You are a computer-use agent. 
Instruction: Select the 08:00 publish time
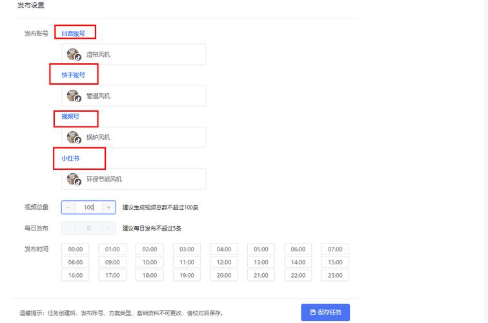pyautogui.click(x=76, y=262)
